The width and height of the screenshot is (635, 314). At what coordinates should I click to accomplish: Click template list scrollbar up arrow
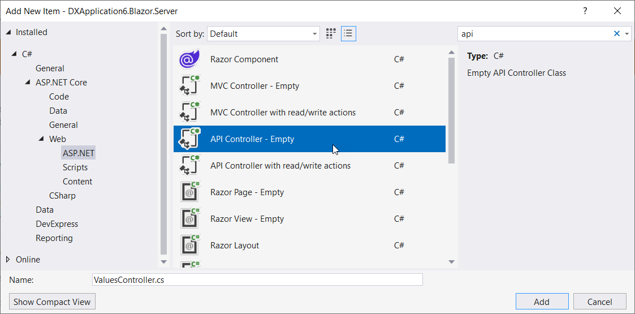click(452, 52)
